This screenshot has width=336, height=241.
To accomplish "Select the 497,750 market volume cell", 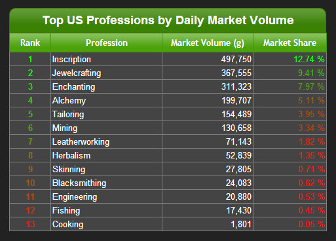I will tap(236, 59).
